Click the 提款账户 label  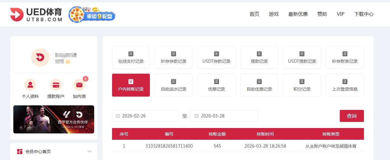tap(56, 96)
